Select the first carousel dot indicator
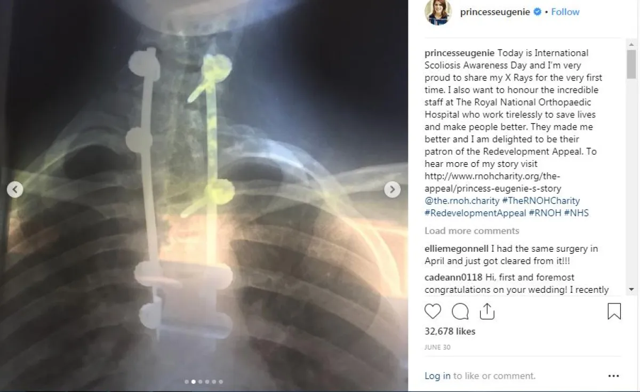 [x=187, y=382]
